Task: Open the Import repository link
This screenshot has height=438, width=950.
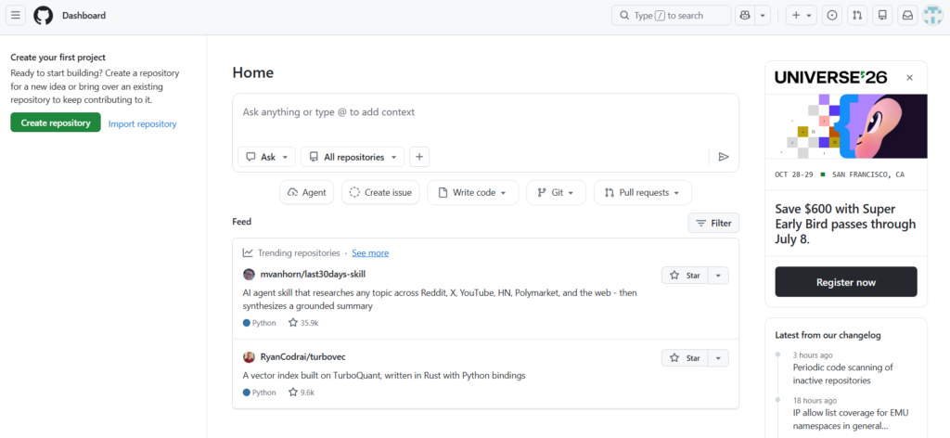Action: coord(142,123)
